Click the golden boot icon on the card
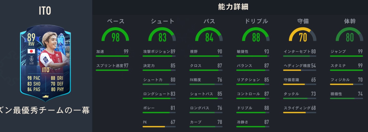368x132 pixels. click(x=45, y=97)
